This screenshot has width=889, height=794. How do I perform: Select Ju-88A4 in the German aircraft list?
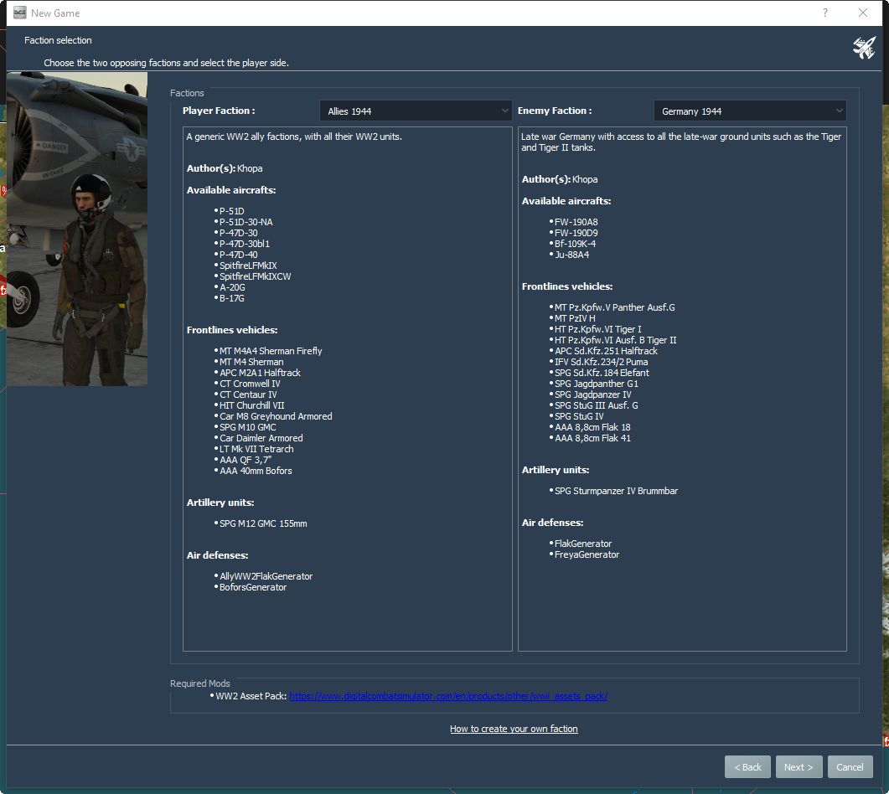pyautogui.click(x=571, y=255)
